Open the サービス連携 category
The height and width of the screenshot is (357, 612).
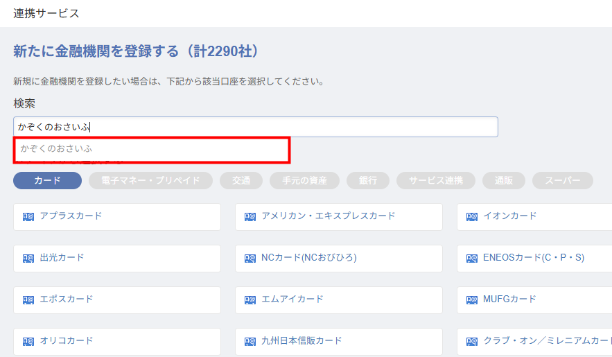(436, 181)
